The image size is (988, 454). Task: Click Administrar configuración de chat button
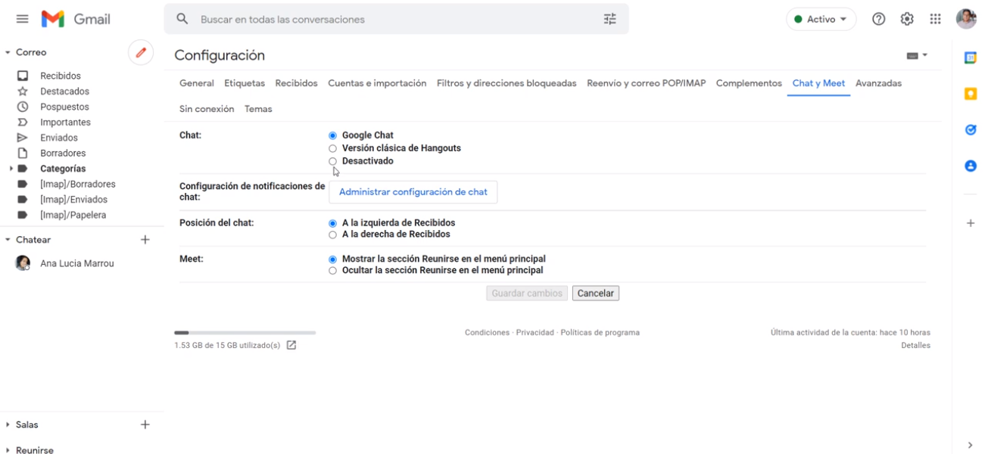coord(413,192)
